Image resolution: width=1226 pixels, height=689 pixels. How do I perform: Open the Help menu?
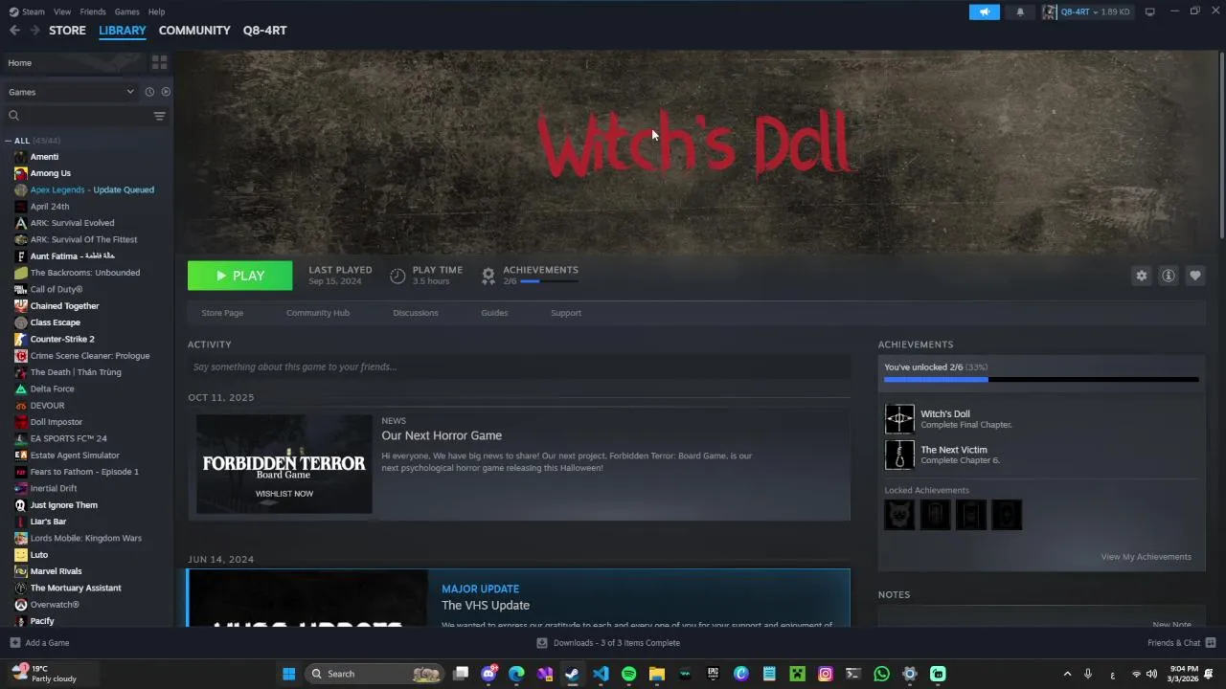pyautogui.click(x=157, y=11)
